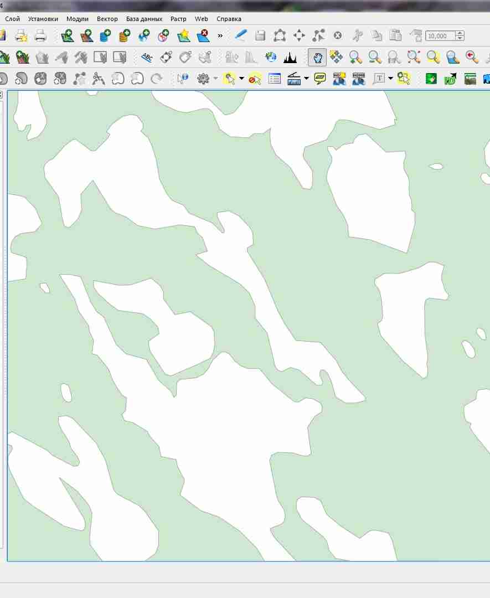Click the Save Layer Edits floppy icon
Image resolution: width=490 pixels, height=598 pixels.
(260, 36)
